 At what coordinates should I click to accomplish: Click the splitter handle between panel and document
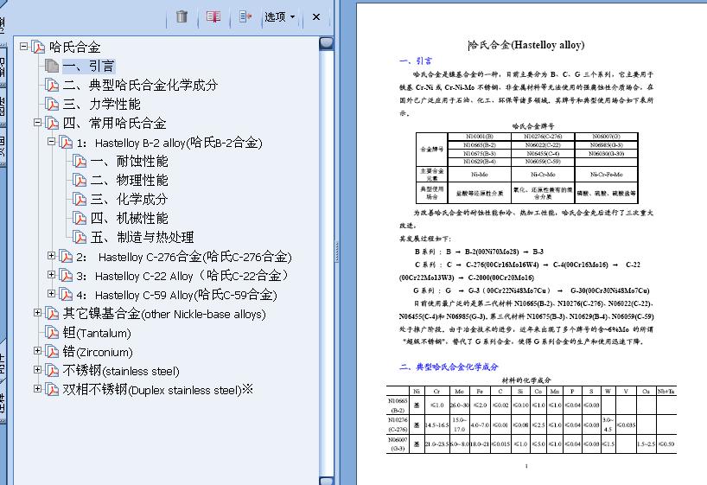[x=336, y=252]
